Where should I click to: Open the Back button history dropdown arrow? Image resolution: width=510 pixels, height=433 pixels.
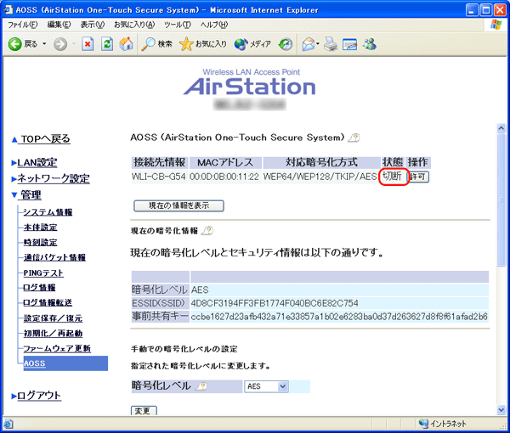pyautogui.click(x=44, y=44)
